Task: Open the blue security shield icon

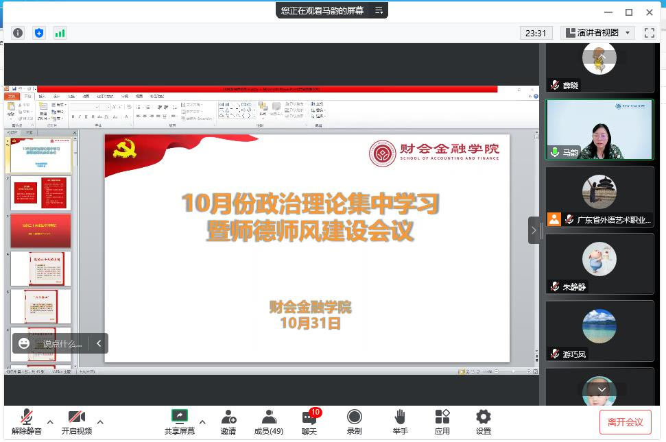Action: click(39, 33)
